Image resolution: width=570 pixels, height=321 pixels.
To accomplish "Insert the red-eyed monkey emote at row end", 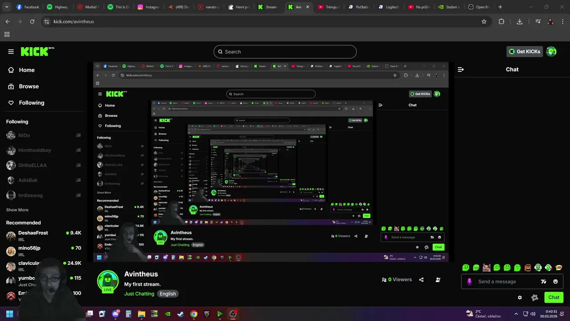I will click(559, 267).
